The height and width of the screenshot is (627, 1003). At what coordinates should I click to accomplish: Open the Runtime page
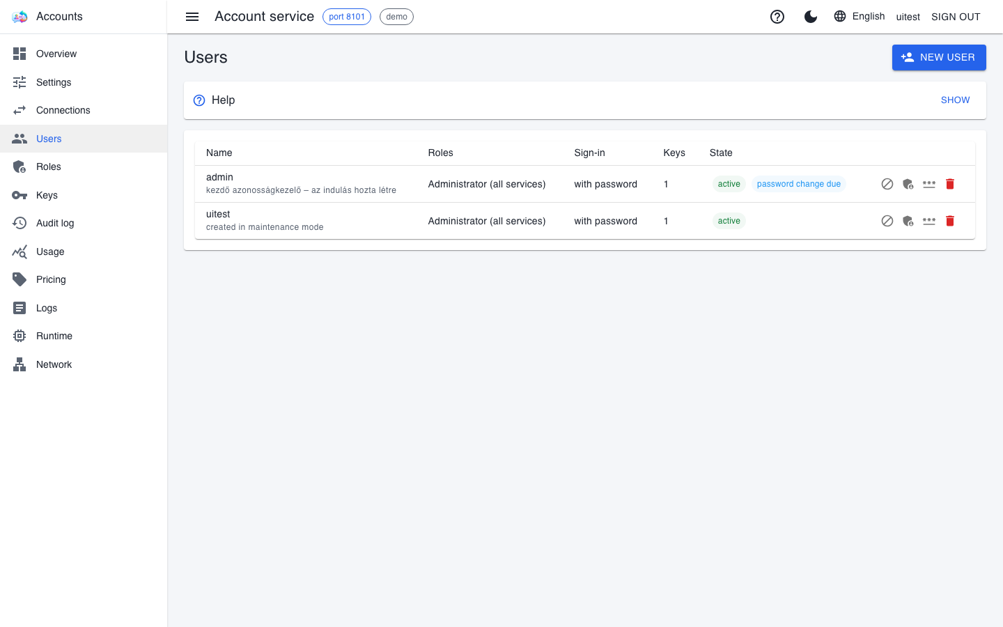pos(84,336)
